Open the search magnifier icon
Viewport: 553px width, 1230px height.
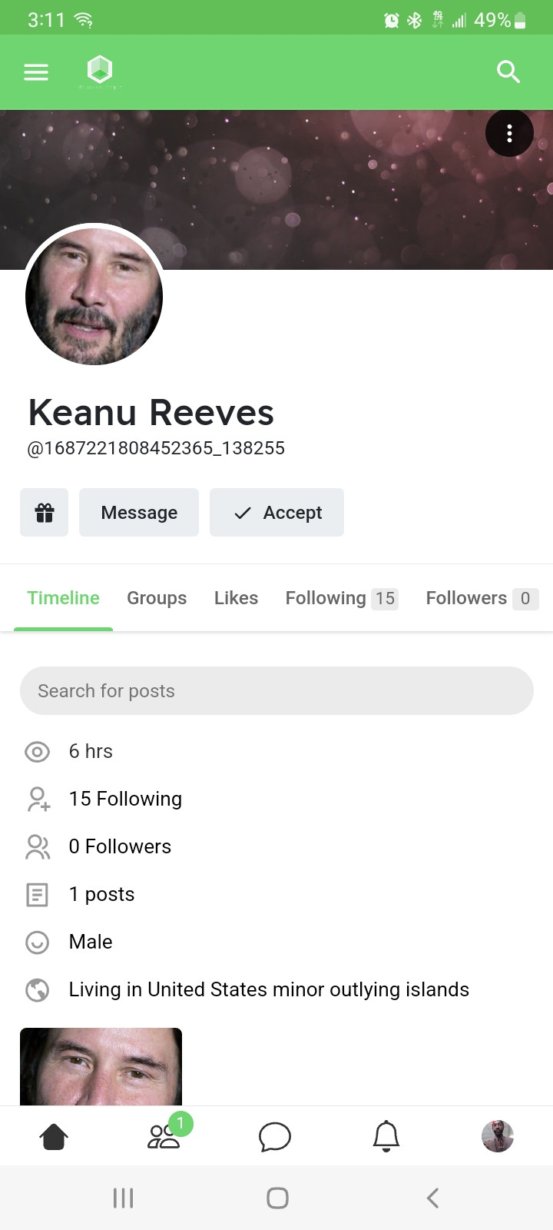point(508,72)
